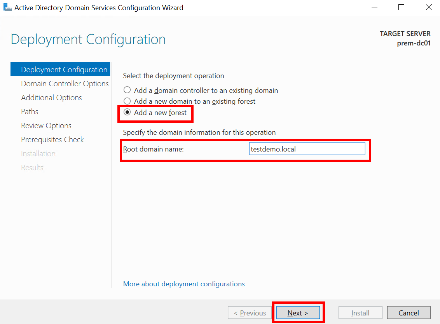This screenshot has width=440, height=324.
Task: Click the 'TARGET SERVER' heading
Action: point(405,34)
